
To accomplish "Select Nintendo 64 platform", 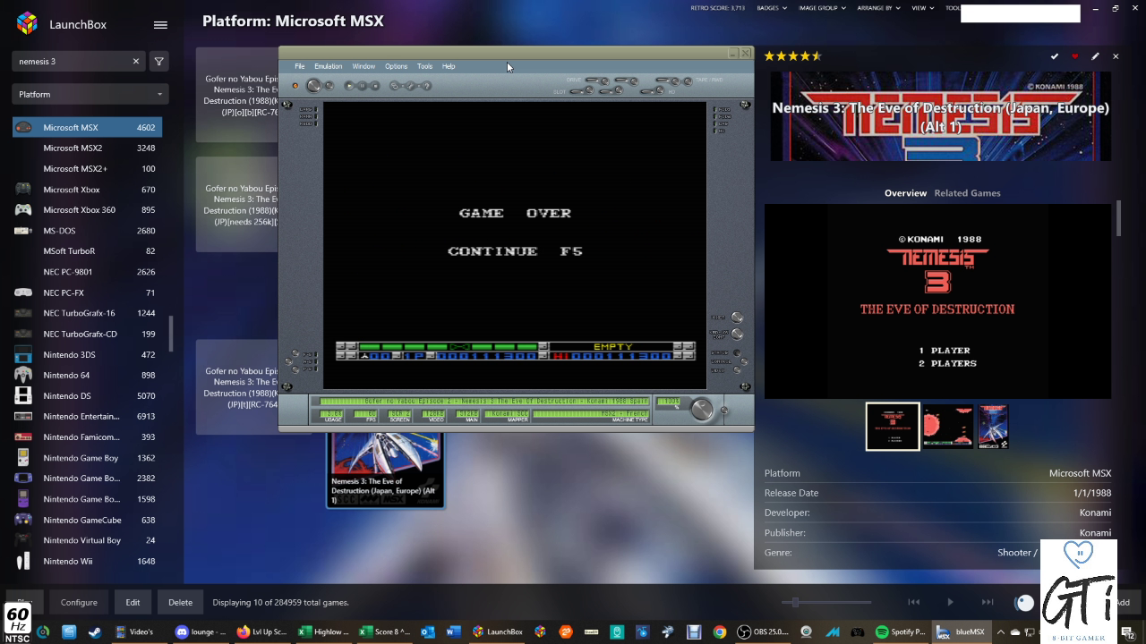I will click(87, 376).
